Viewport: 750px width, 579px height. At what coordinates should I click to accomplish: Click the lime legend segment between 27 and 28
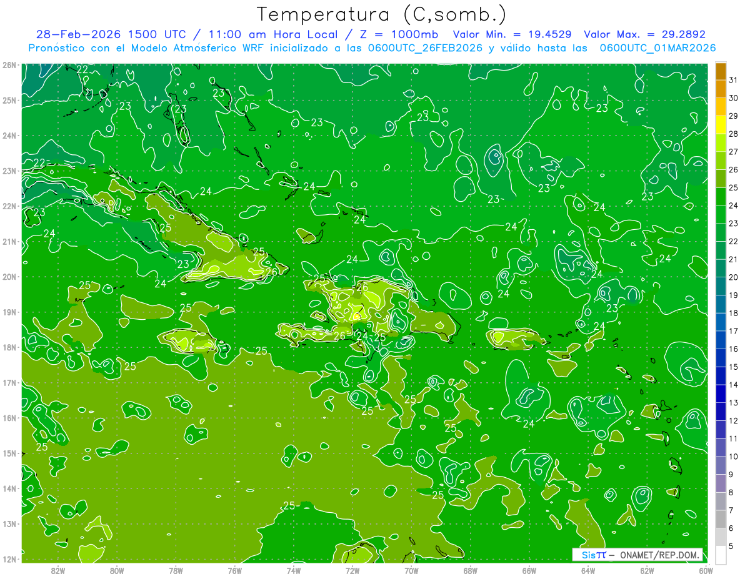pyautogui.click(x=721, y=143)
